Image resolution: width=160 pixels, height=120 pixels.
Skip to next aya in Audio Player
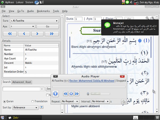(77, 94)
